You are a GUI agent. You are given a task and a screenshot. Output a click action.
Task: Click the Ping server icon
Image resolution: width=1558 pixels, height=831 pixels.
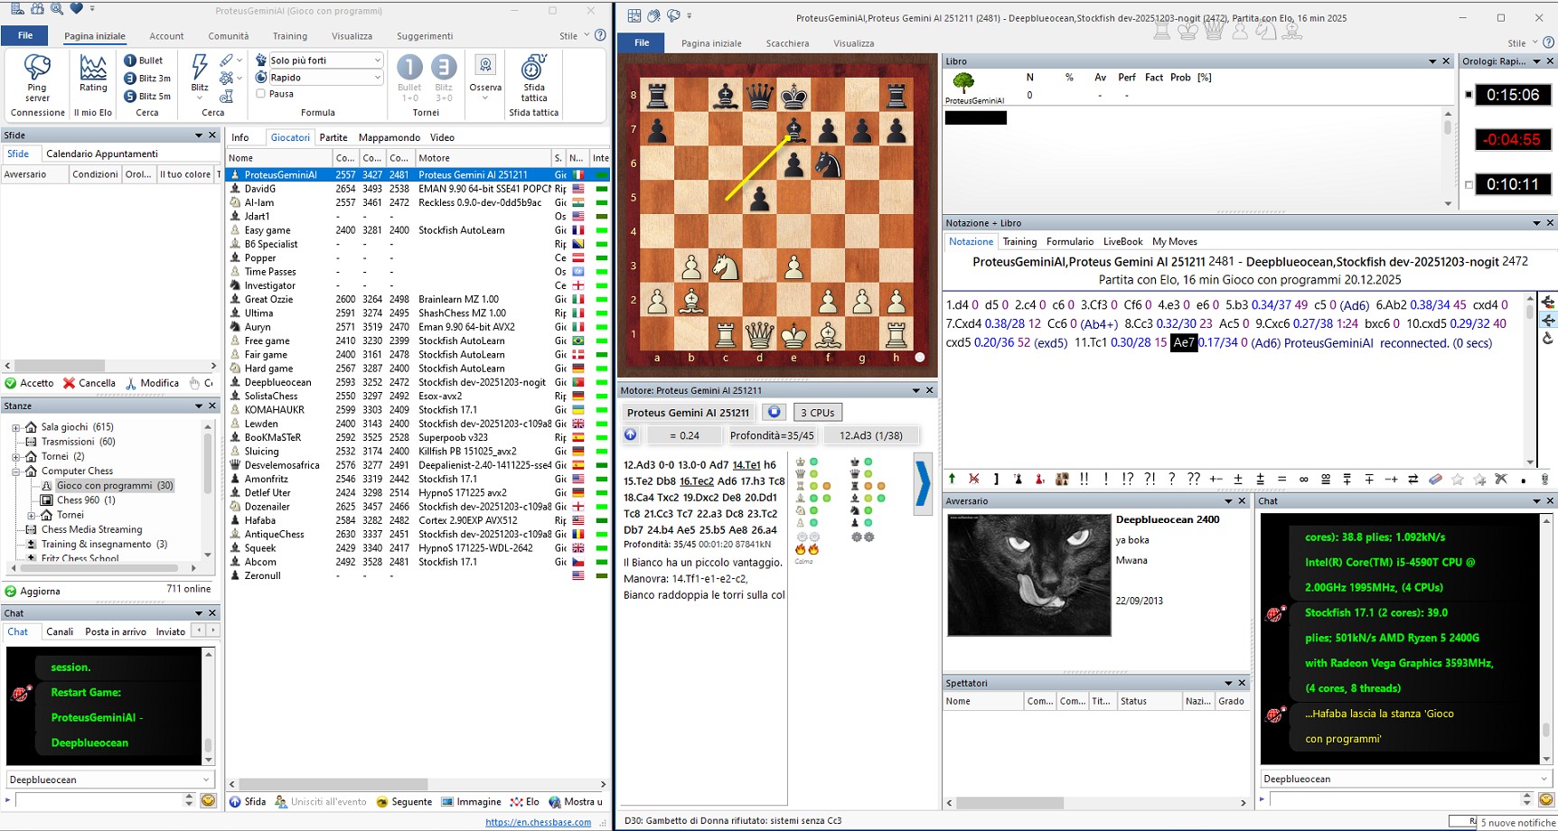pos(37,72)
